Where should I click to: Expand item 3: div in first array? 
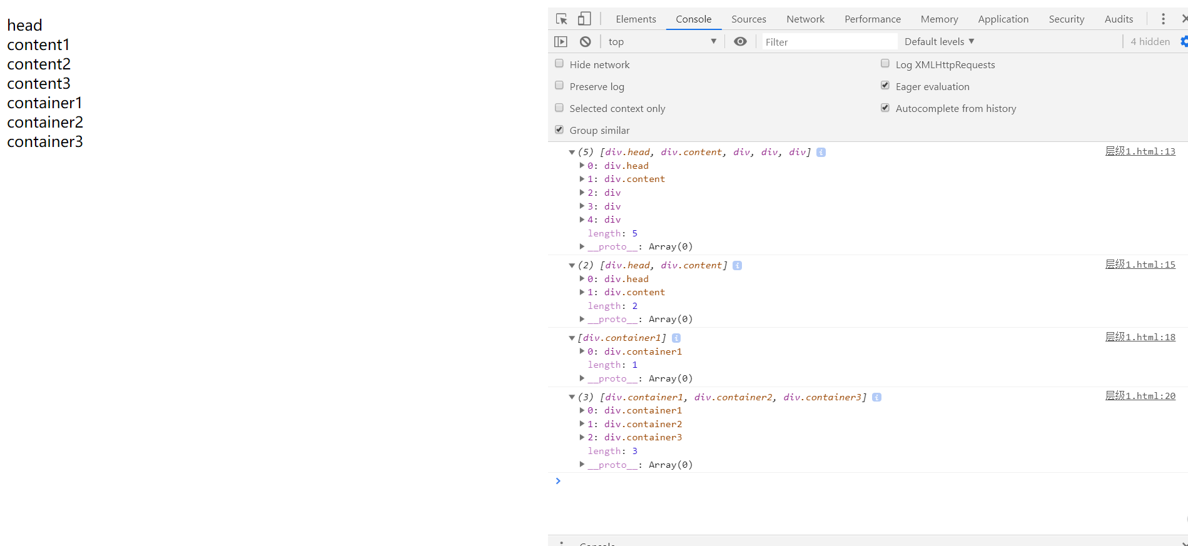[582, 206]
